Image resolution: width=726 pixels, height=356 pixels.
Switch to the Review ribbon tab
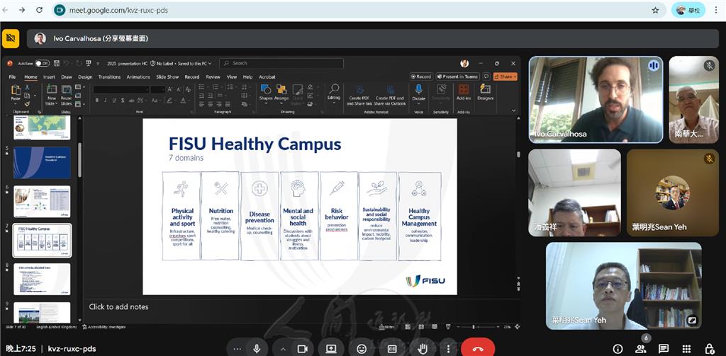click(x=213, y=76)
